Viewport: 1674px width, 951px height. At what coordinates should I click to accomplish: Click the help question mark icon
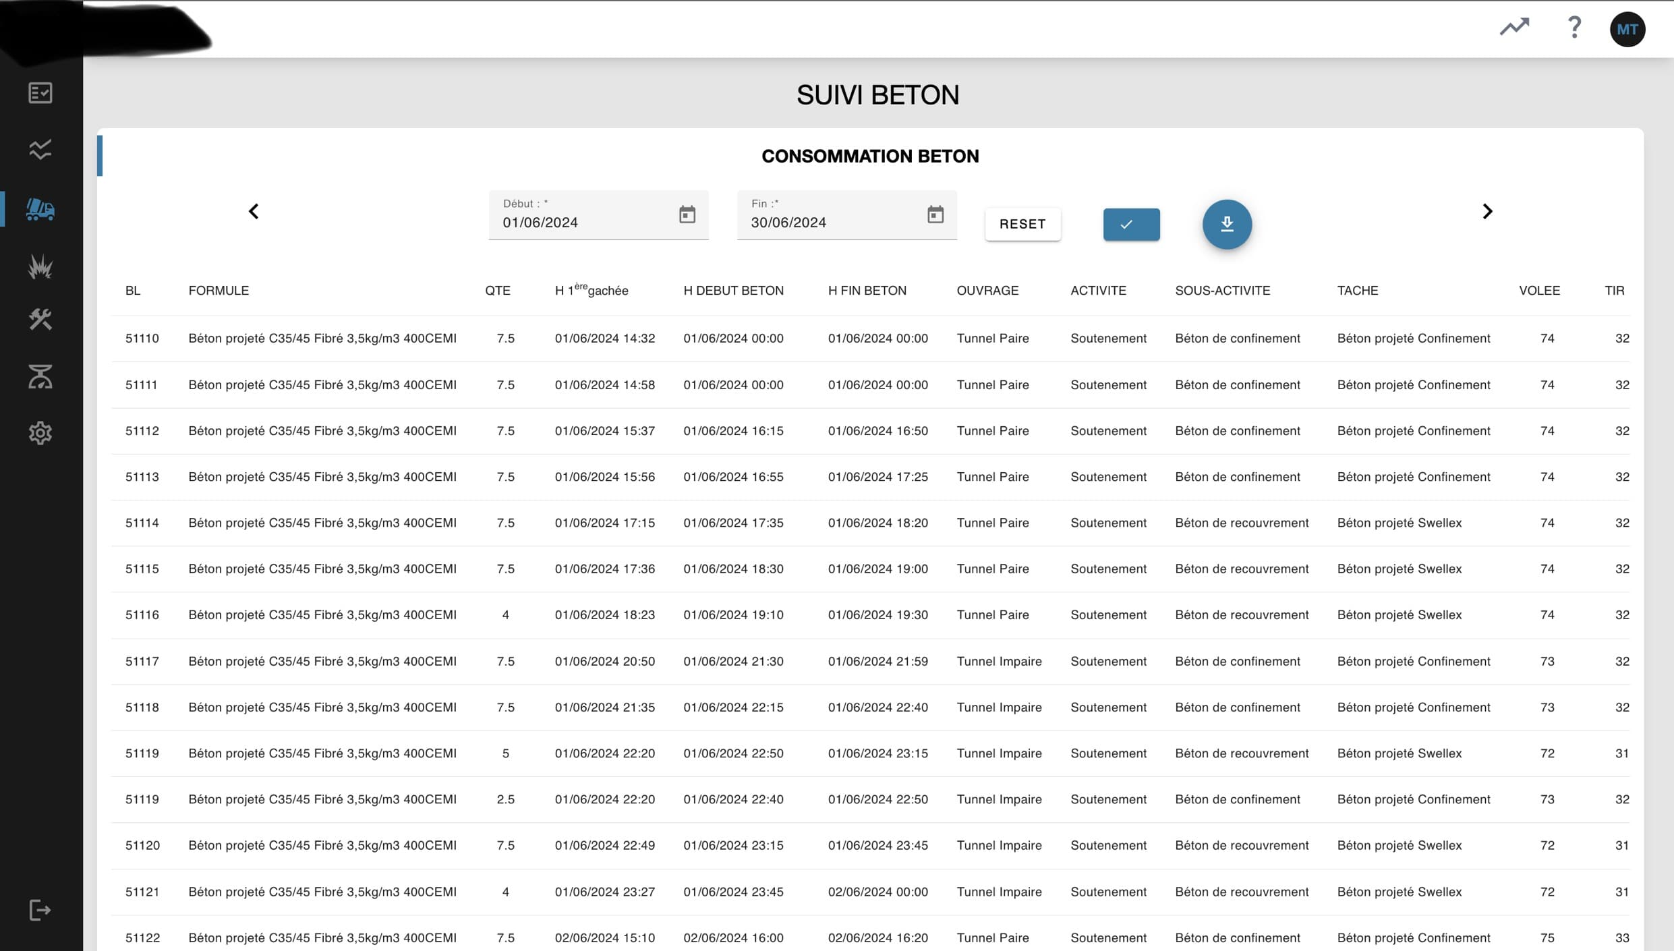click(1574, 28)
